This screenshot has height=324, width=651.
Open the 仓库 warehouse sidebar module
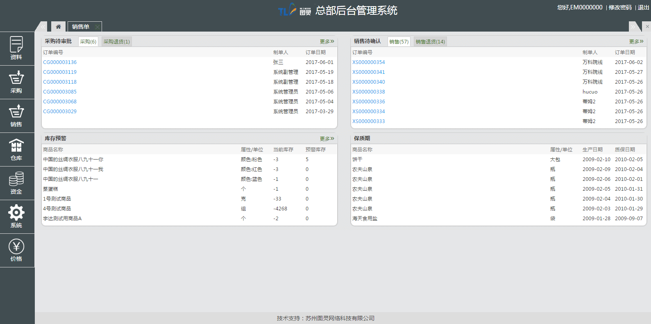pos(16,149)
